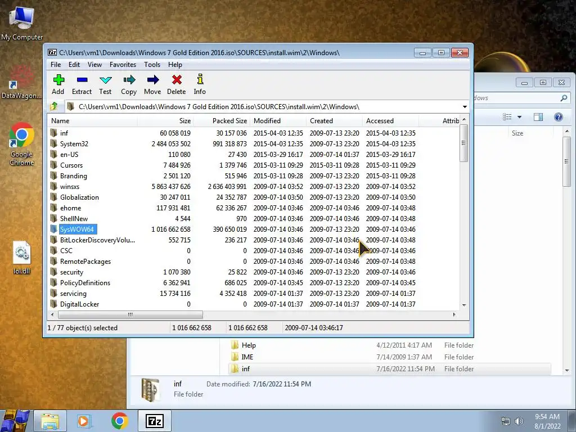Viewport: 576px width, 432px height.
Task: Click 7-Zip vertical scrollbar down arrow
Action: [464, 305]
